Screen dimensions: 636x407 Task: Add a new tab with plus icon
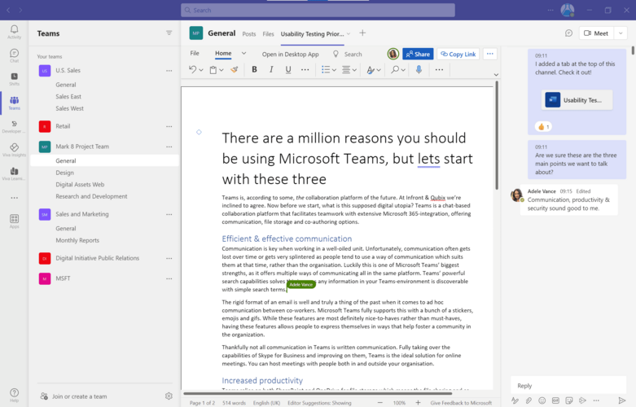click(x=362, y=33)
